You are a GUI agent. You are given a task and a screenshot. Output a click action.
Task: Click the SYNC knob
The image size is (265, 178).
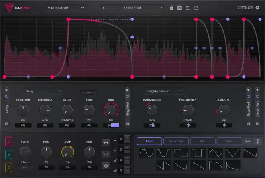pos(25,152)
